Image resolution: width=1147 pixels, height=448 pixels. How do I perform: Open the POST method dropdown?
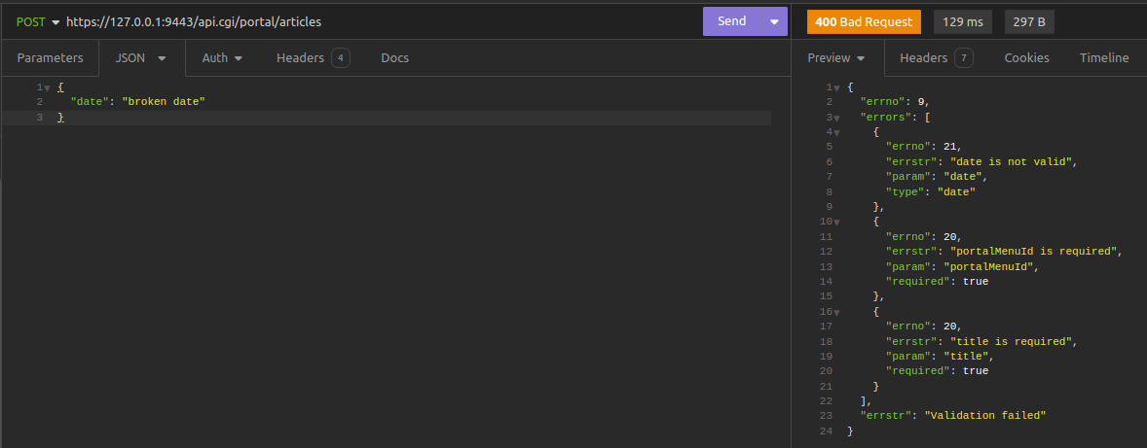click(x=37, y=21)
